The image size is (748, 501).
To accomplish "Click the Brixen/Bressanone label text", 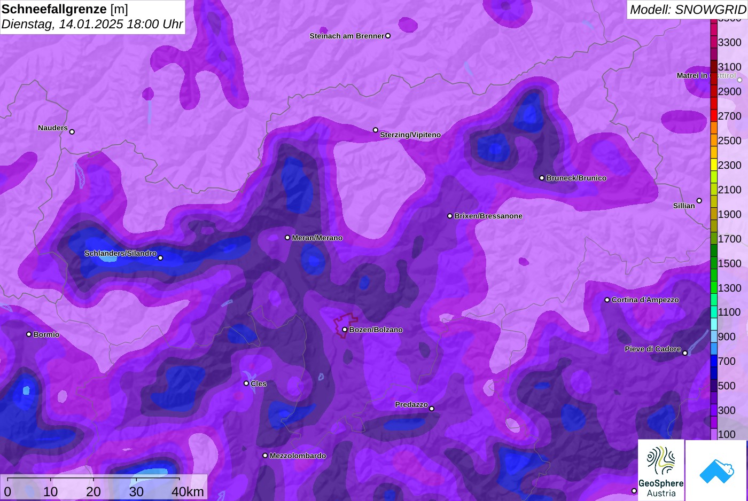I will point(488,216).
